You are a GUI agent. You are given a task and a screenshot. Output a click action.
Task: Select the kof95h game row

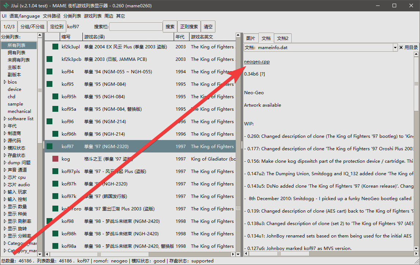click(x=140, y=96)
